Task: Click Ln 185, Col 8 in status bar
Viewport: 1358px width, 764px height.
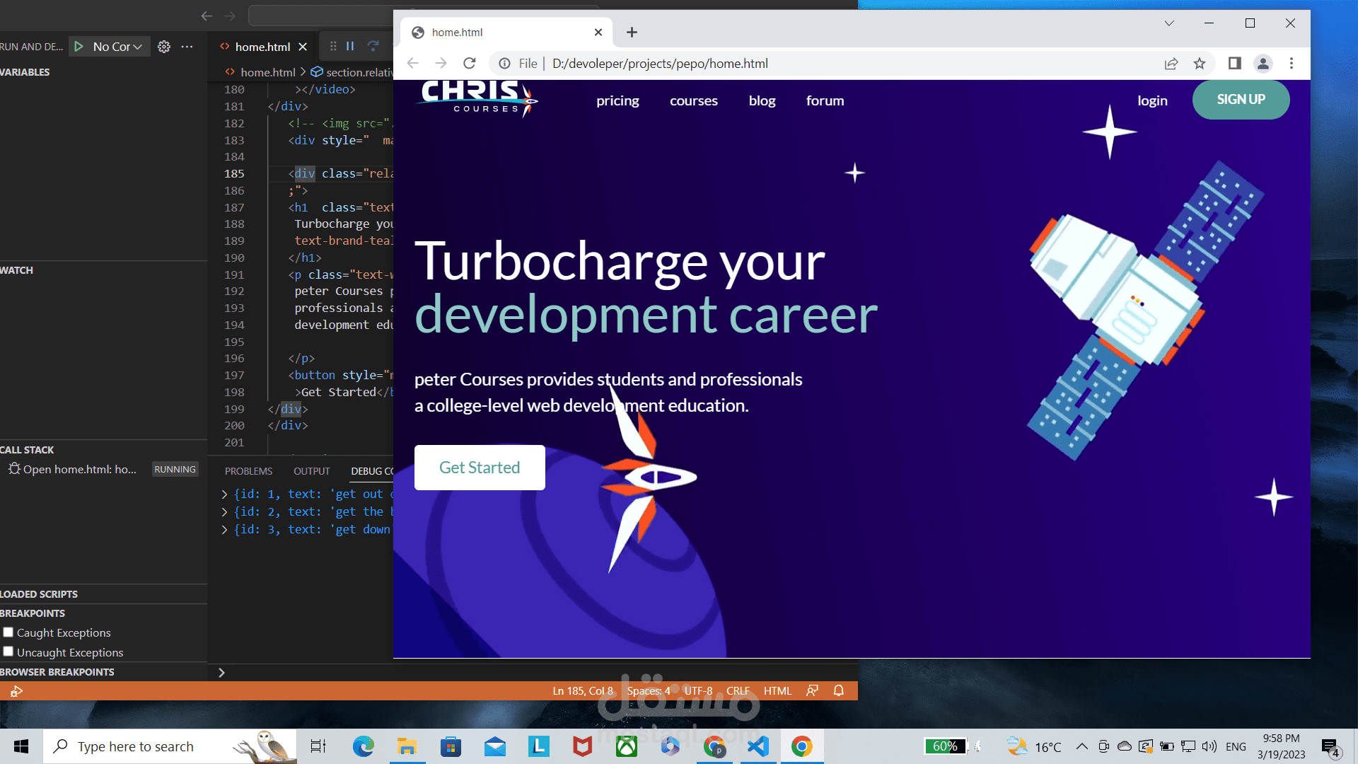Action: (583, 691)
